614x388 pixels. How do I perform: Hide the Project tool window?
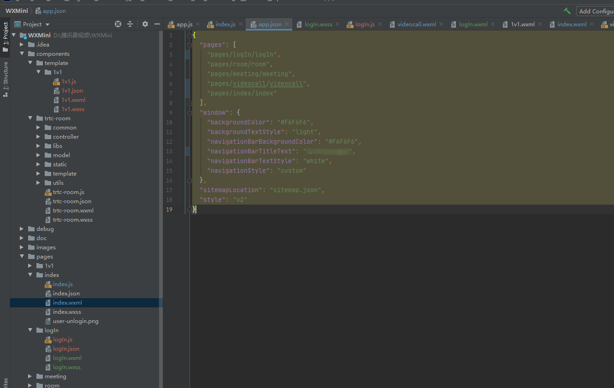157,24
